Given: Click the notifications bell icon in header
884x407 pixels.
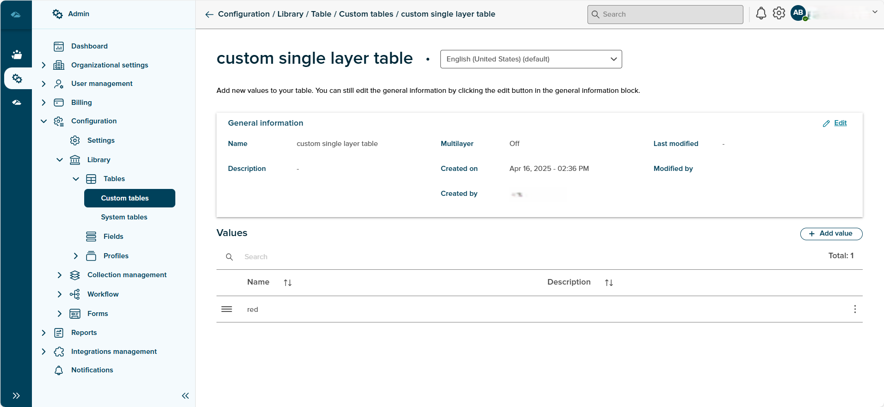Looking at the screenshot, I should click(x=760, y=14).
